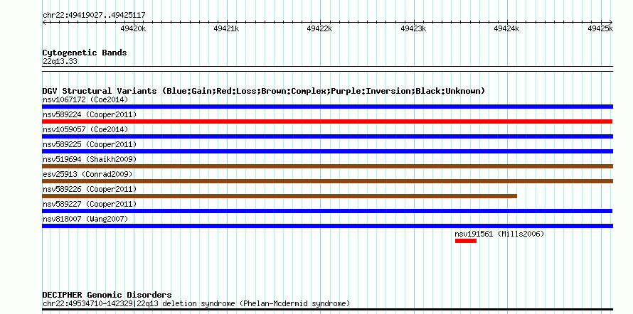Open variant label nsv589225 (Cooper2011)

(x=90, y=144)
